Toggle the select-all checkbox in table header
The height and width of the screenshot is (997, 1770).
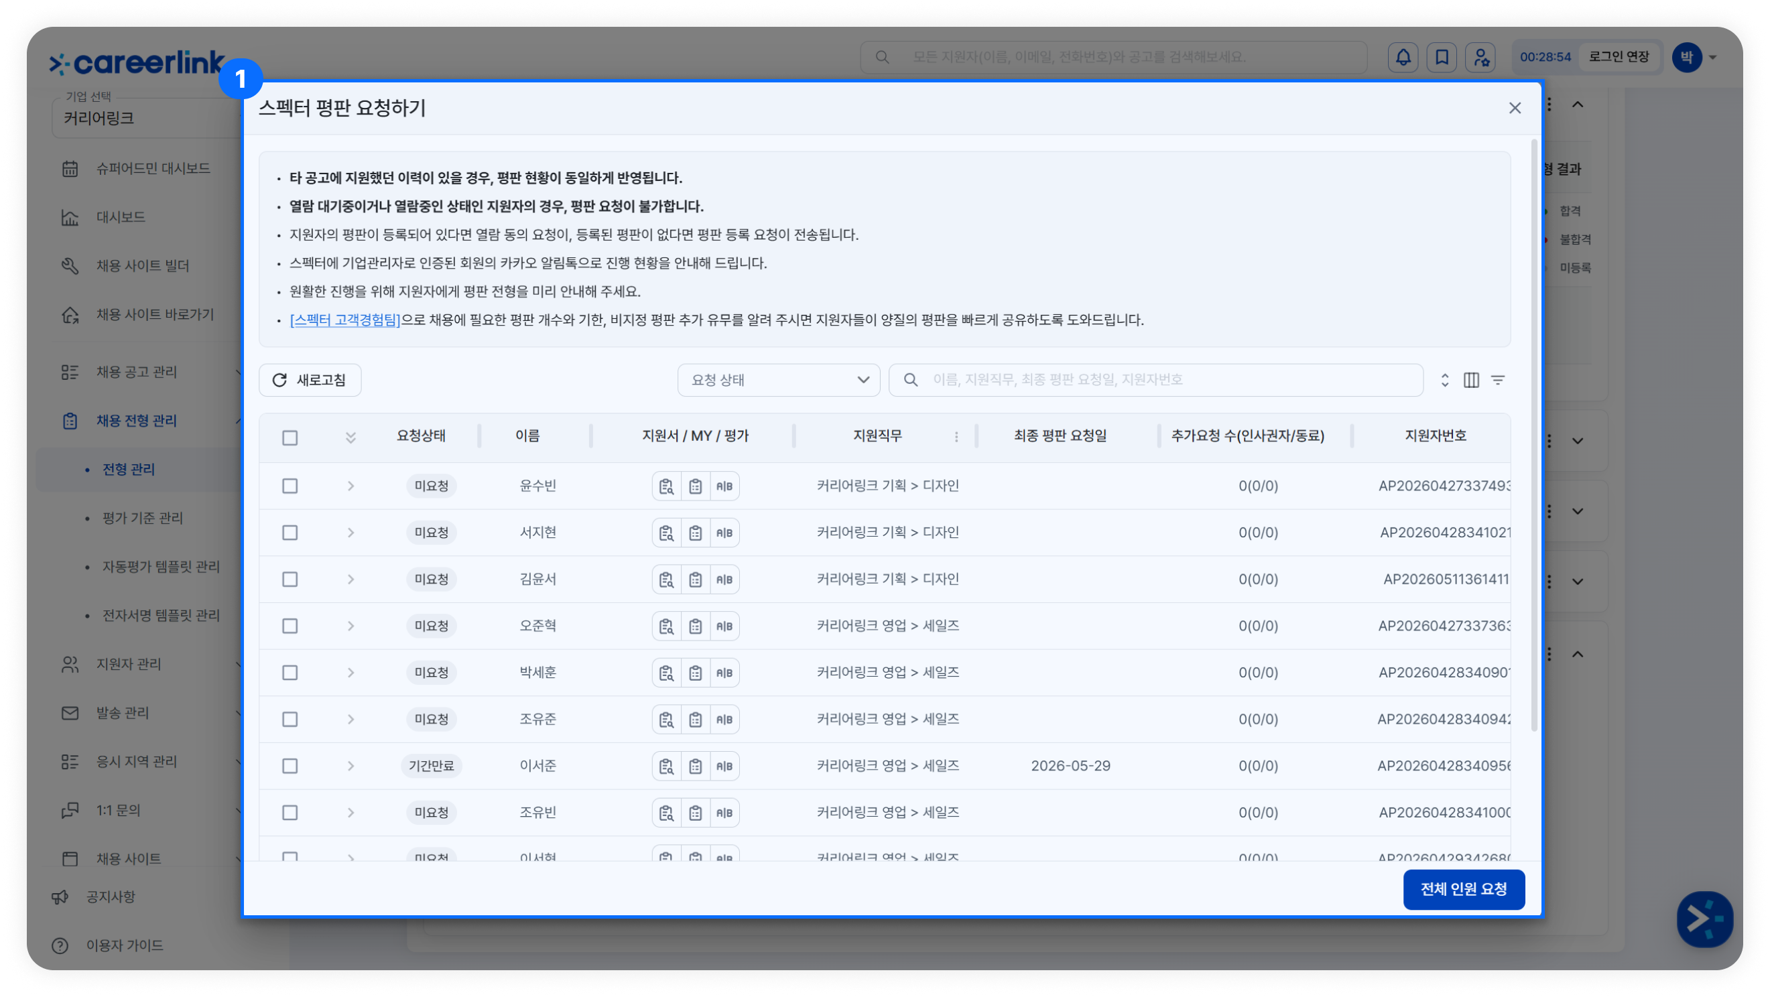290,438
